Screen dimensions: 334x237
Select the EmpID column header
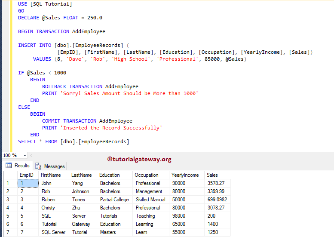(x=28, y=175)
